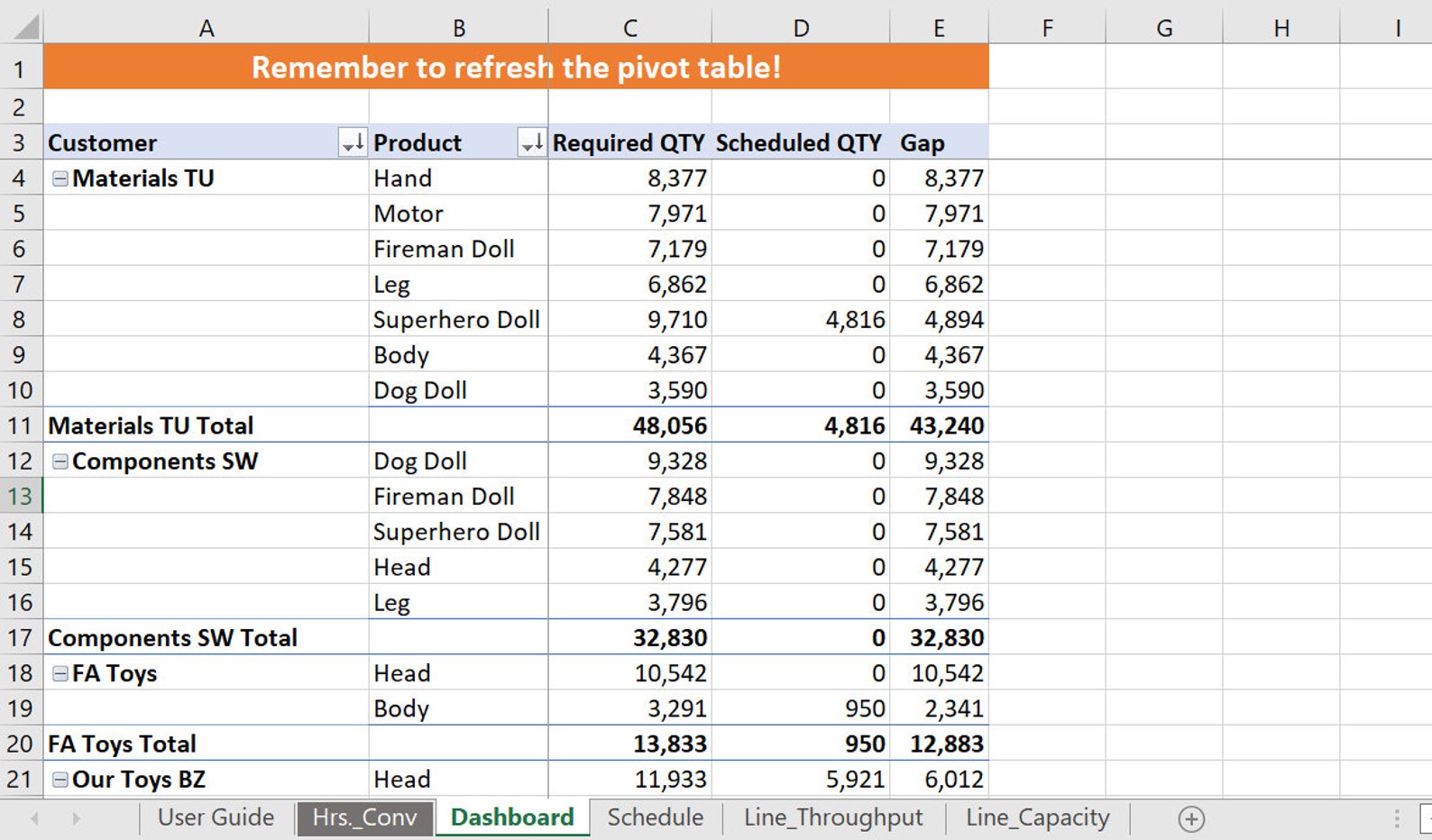Open the Customer filter dropdown

[353, 142]
